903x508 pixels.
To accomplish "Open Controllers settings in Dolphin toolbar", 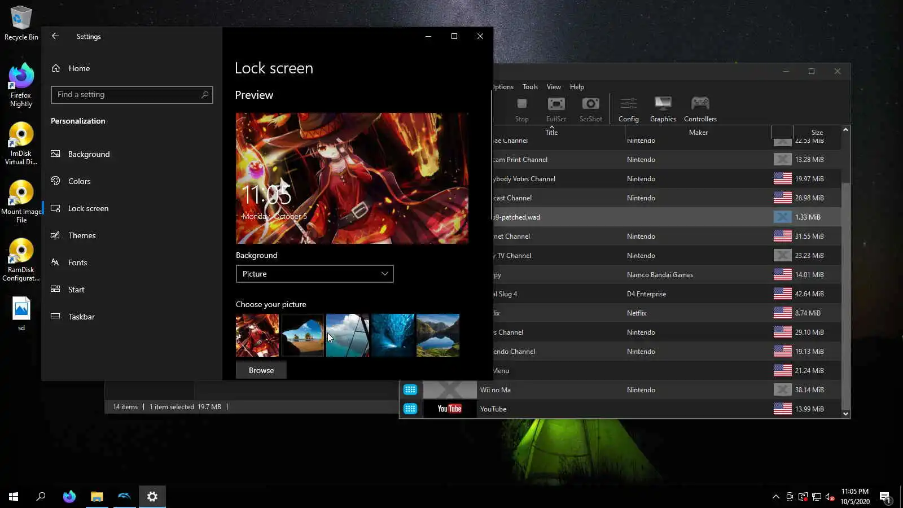I will click(x=700, y=109).
